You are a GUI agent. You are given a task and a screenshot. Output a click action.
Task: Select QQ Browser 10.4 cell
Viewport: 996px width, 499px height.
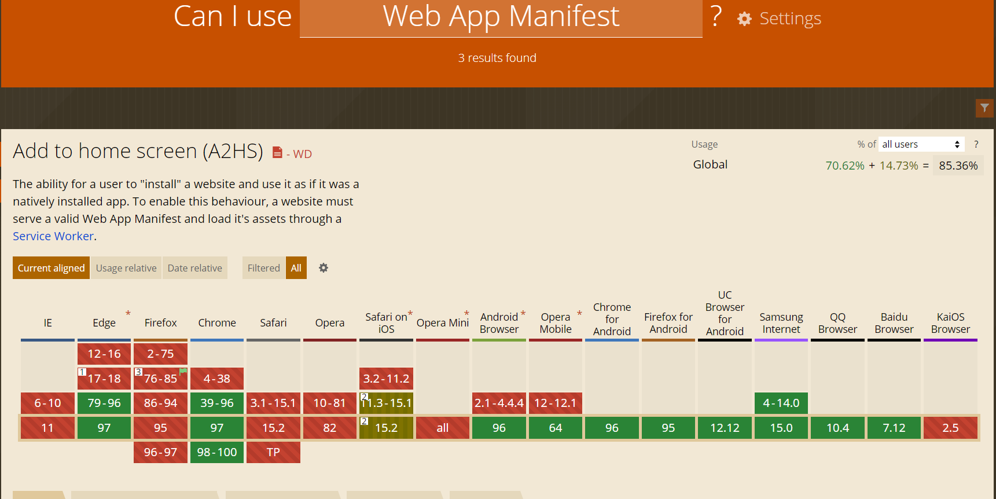[837, 428]
